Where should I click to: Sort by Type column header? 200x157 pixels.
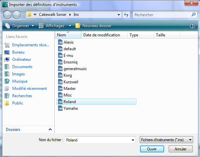(x=141, y=35)
